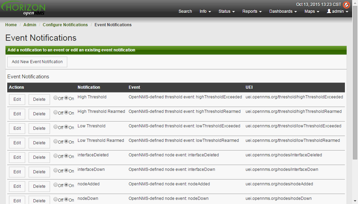Image resolution: width=358 pixels, height=204 pixels.
Task: Select Off for the Low Threshold notification
Action: click(x=56, y=127)
